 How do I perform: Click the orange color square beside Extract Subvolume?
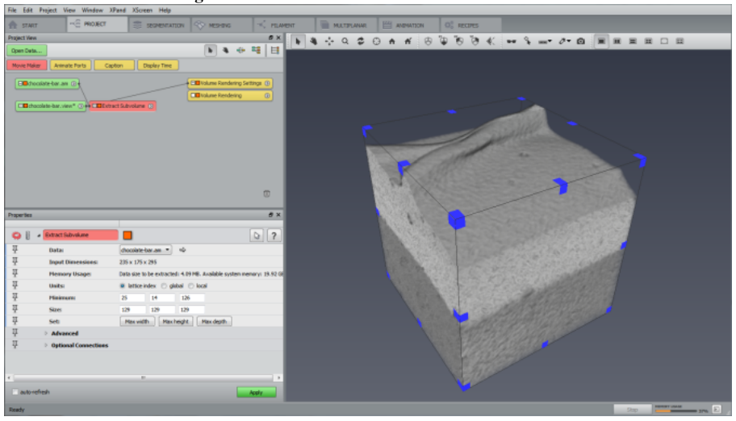click(128, 236)
